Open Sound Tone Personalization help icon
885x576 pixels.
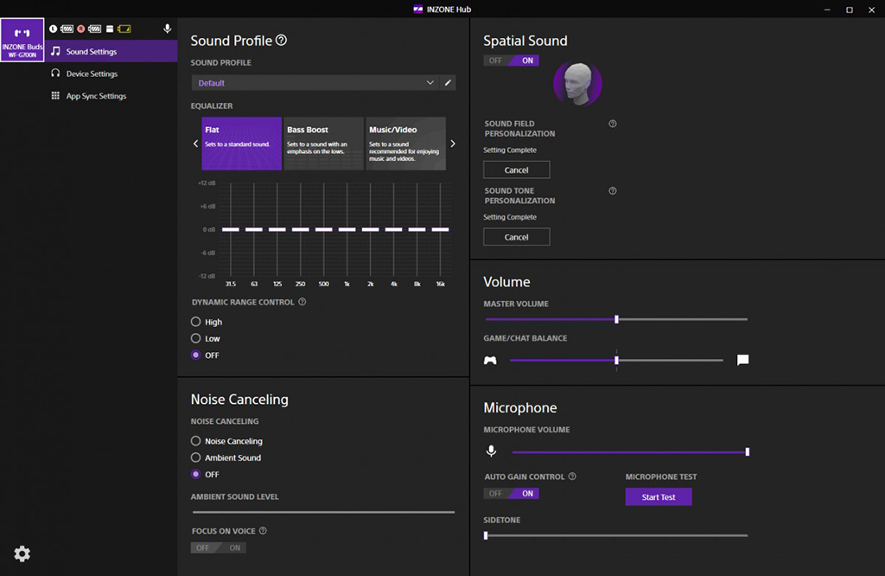coord(613,191)
